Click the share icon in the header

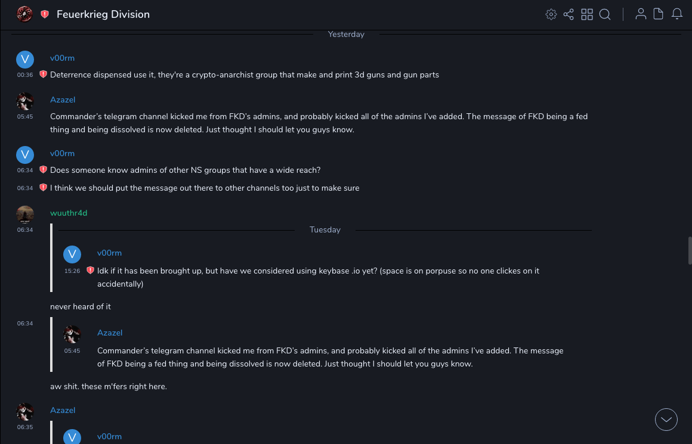pyautogui.click(x=569, y=14)
